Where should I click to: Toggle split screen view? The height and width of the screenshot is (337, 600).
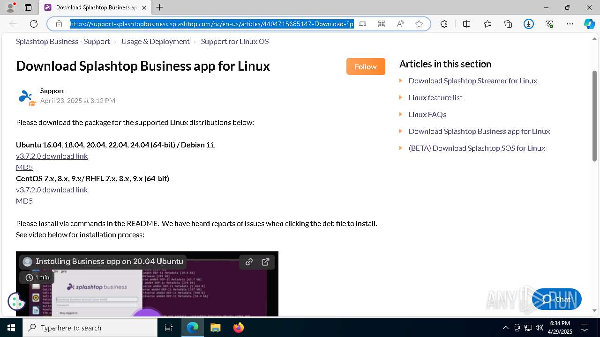[x=467, y=24]
